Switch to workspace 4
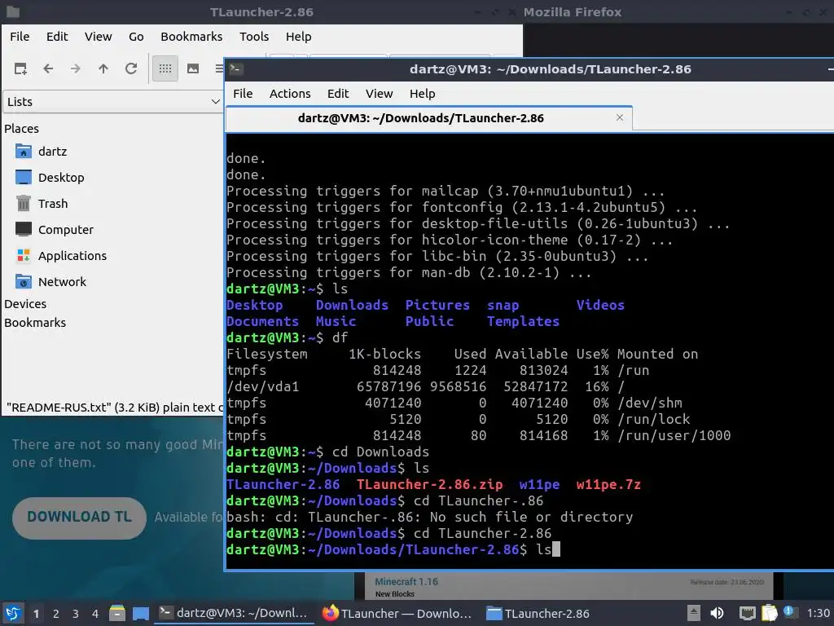 coord(95,614)
